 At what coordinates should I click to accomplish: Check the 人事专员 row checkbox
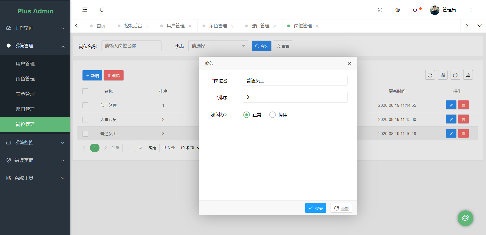(85, 119)
